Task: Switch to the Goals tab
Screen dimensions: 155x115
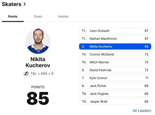Action: pyautogui.click(x=38, y=16)
